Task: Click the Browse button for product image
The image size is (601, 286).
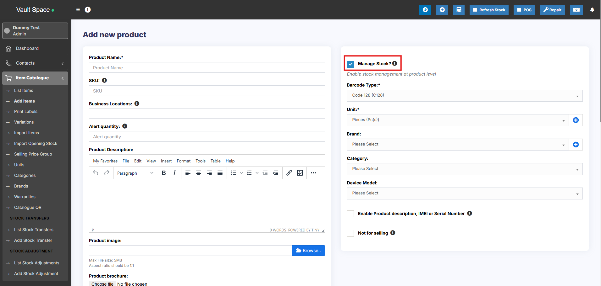Action: 308,251
